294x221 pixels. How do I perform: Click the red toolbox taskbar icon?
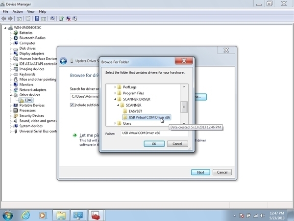click(x=95, y=215)
